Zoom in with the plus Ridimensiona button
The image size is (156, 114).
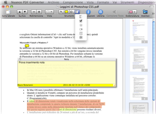(x=39, y=12)
